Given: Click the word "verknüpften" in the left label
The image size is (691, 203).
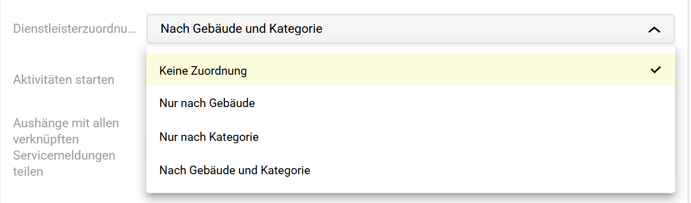Looking at the screenshot, I should click(46, 139).
